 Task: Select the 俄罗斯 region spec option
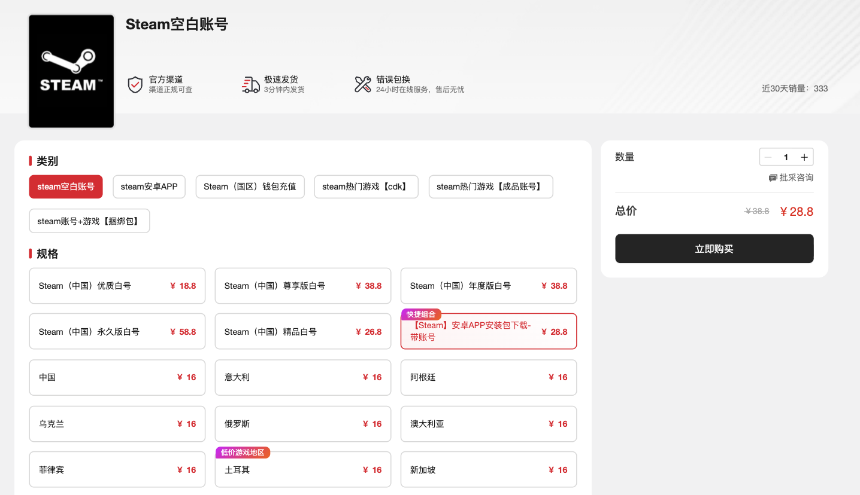click(x=302, y=424)
